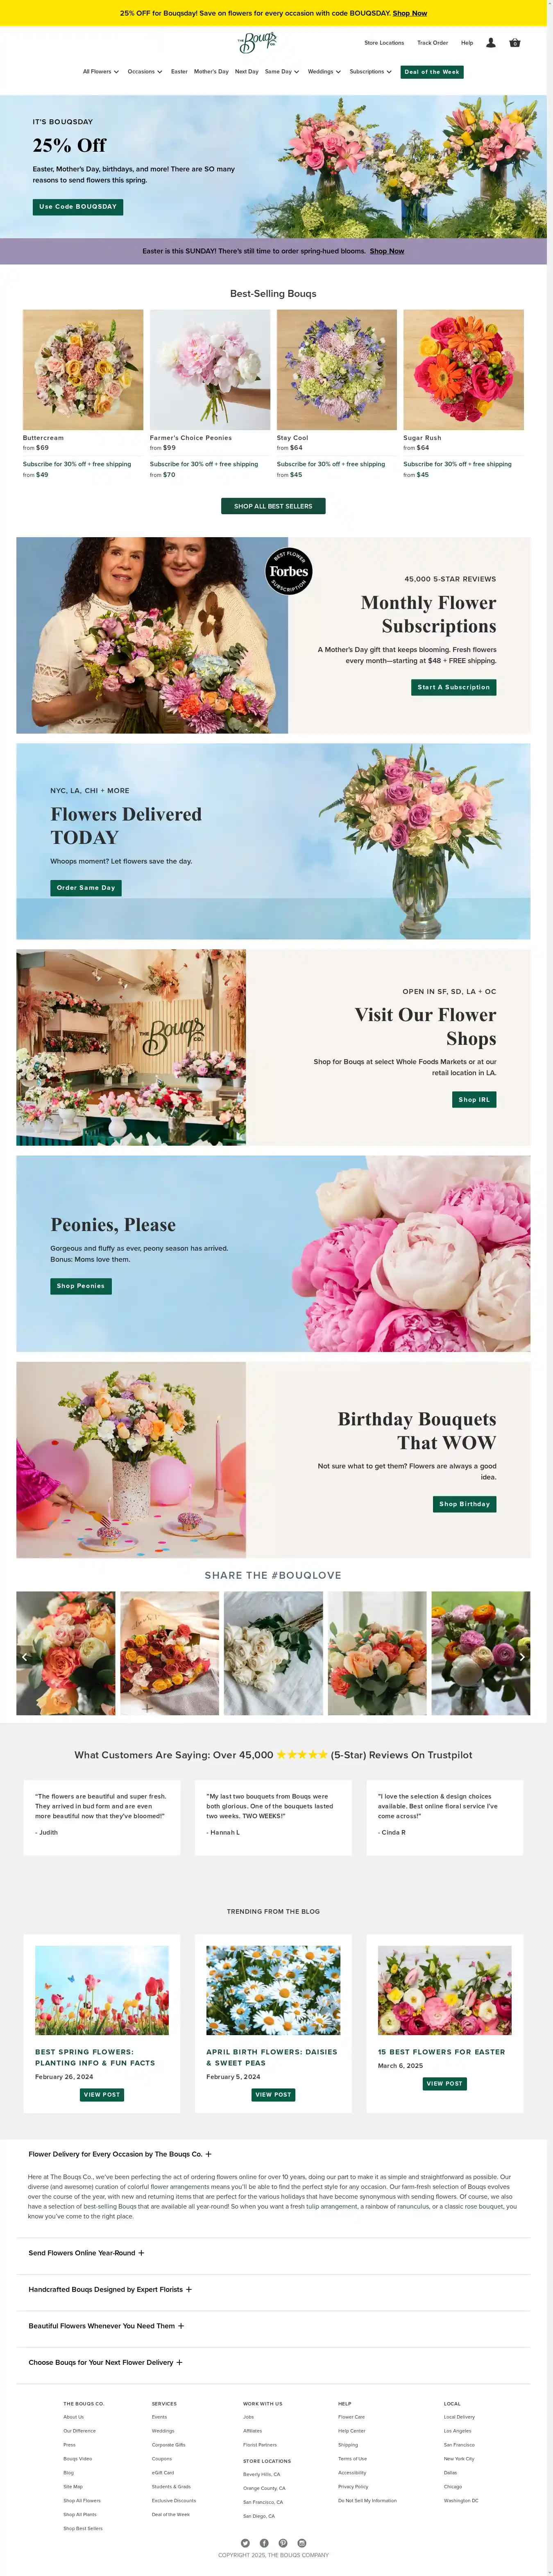
Task: Expand the All Flowers dropdown menu
Action: click(101, 72)
